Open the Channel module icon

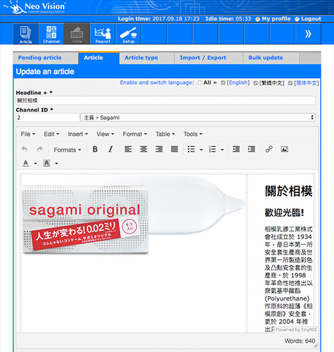52,34
